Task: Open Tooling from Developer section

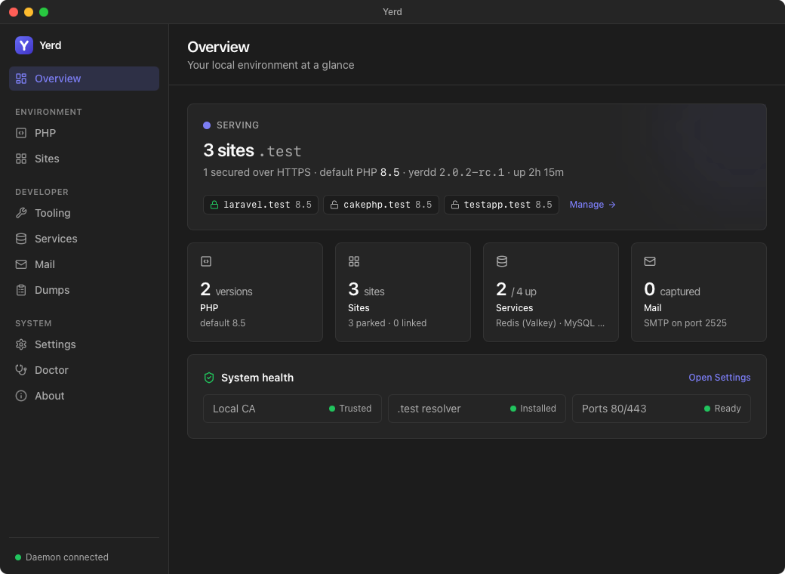Action: [x=84, y=213]
